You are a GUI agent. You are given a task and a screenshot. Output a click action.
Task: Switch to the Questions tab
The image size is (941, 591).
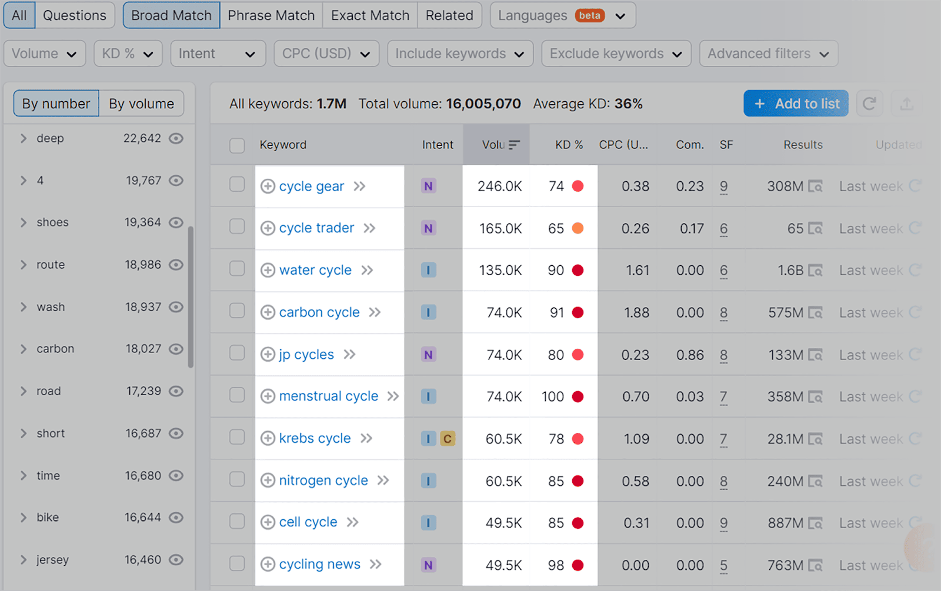75,15
